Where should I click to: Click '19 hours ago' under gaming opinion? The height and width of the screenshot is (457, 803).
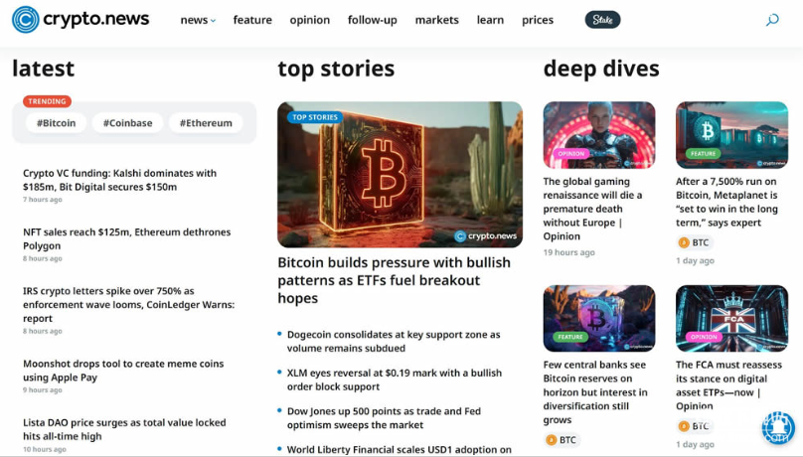569,252
